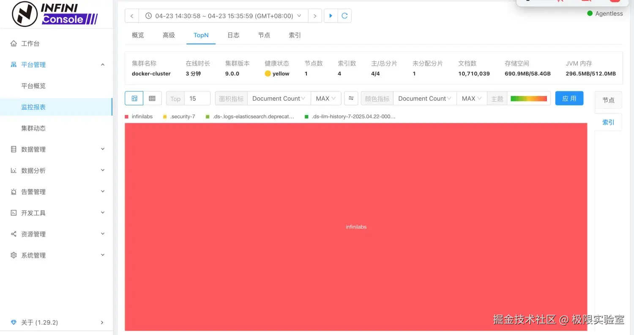This screenshot has width=634, height=335.
Task: Select the 节点 side tab on right
Action: tap(609, 100)
